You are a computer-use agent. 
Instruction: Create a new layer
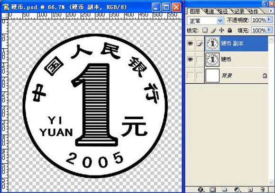[x=250, y=190]
